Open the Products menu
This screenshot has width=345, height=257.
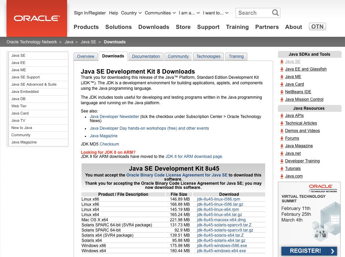tap(86, 27)
